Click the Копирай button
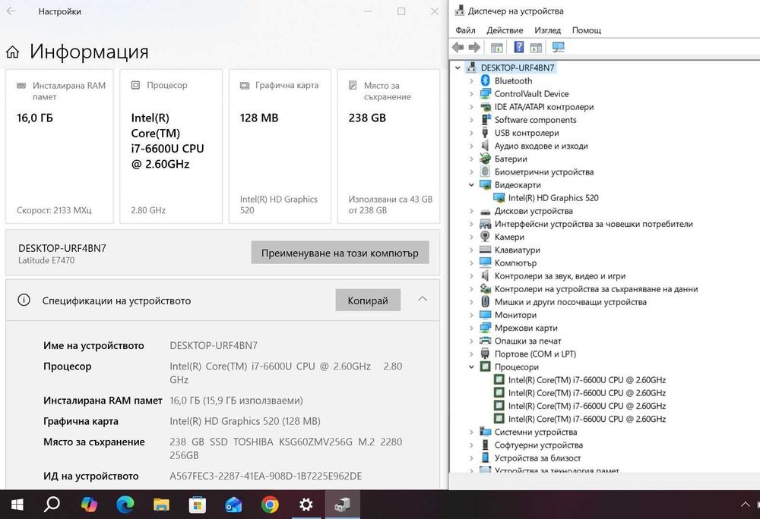Image resolution: width=760 pixels, height=519 pixels. pyautogui.click(x=368, y=300)
